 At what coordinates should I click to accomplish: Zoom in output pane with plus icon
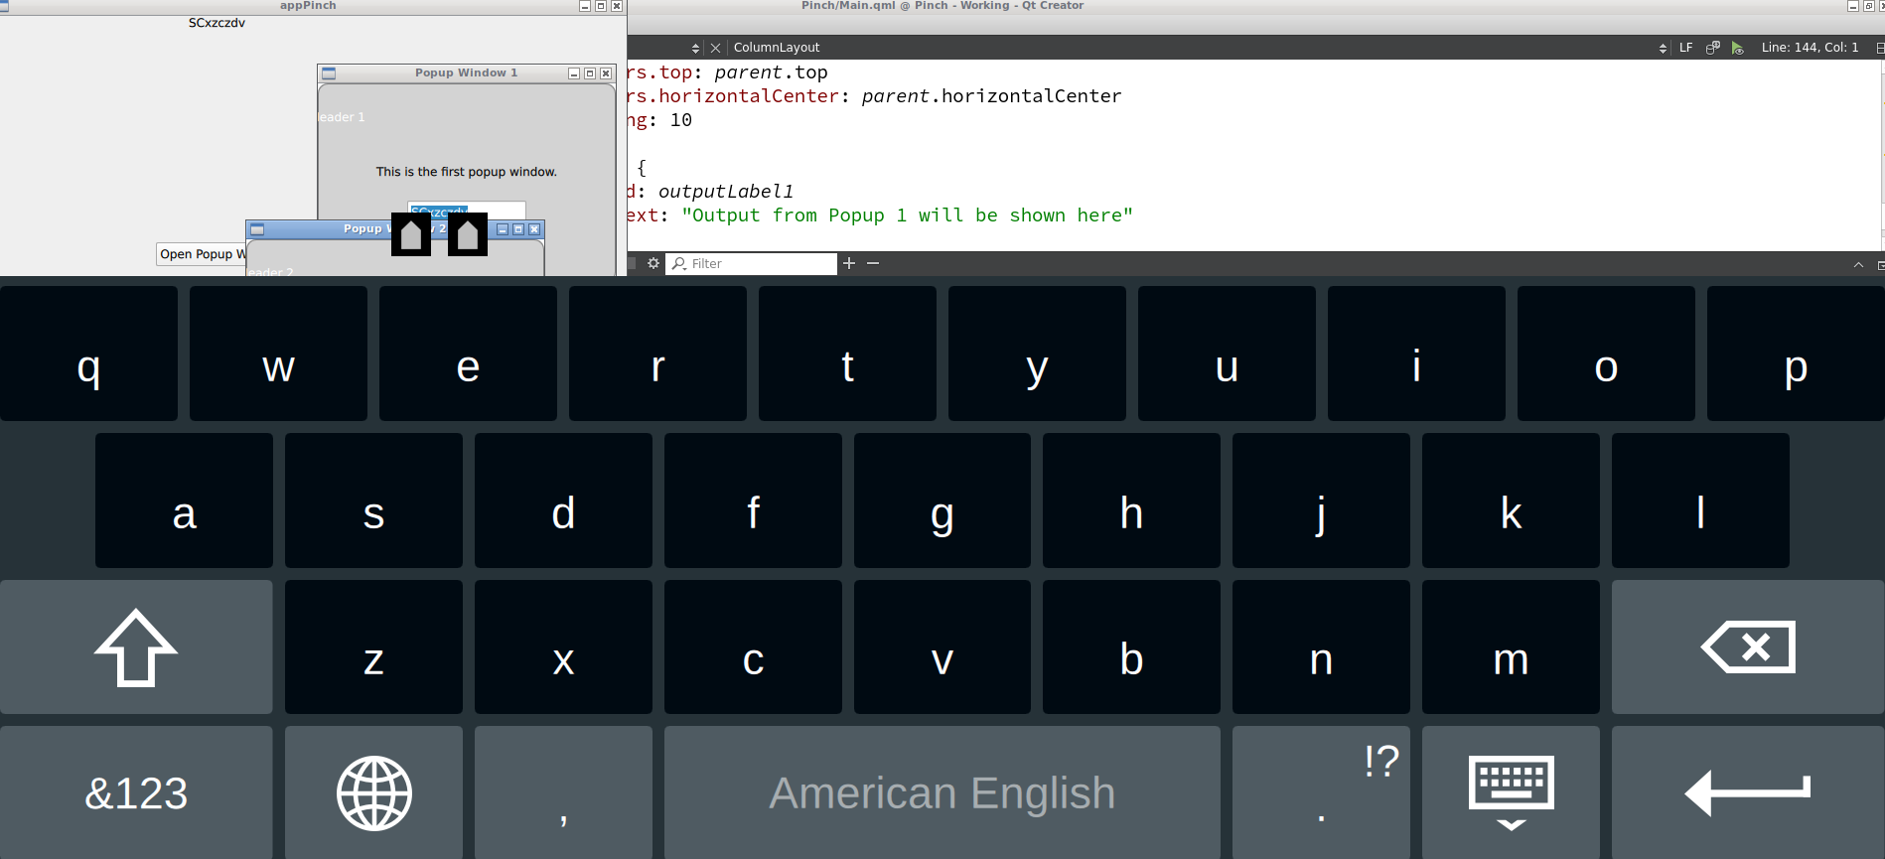tap(849, 263)
